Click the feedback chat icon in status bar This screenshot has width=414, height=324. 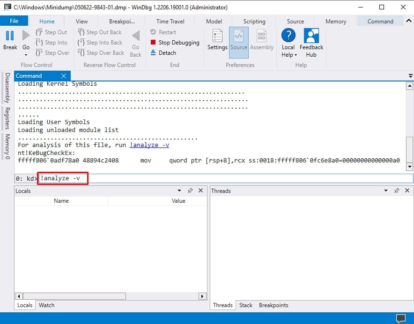tap(400, 318)
